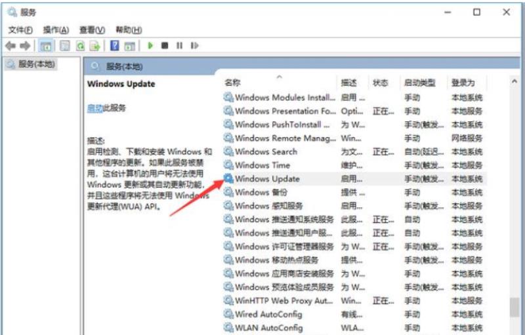Select the Windows Update service

[x=354, y=179]
